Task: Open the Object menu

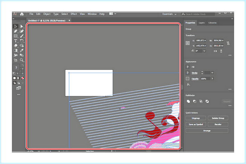Action: [47, 14]
